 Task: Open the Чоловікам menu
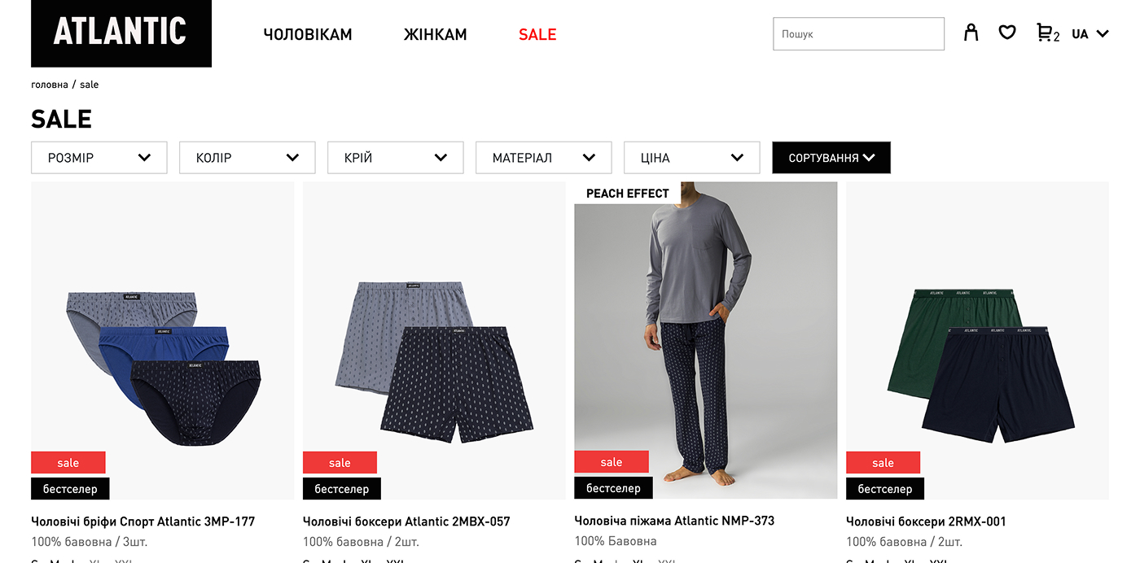308,34
